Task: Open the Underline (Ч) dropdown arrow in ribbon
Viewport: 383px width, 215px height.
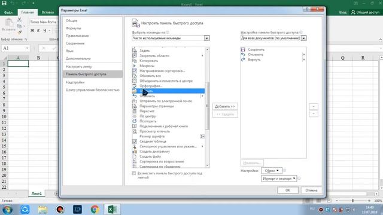Action: tap(49, 30)
